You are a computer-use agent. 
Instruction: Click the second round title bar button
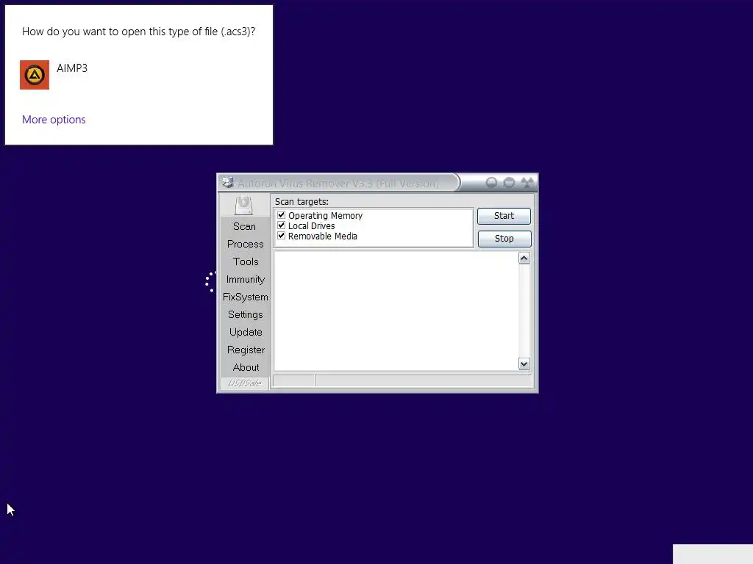pos(509,183)
